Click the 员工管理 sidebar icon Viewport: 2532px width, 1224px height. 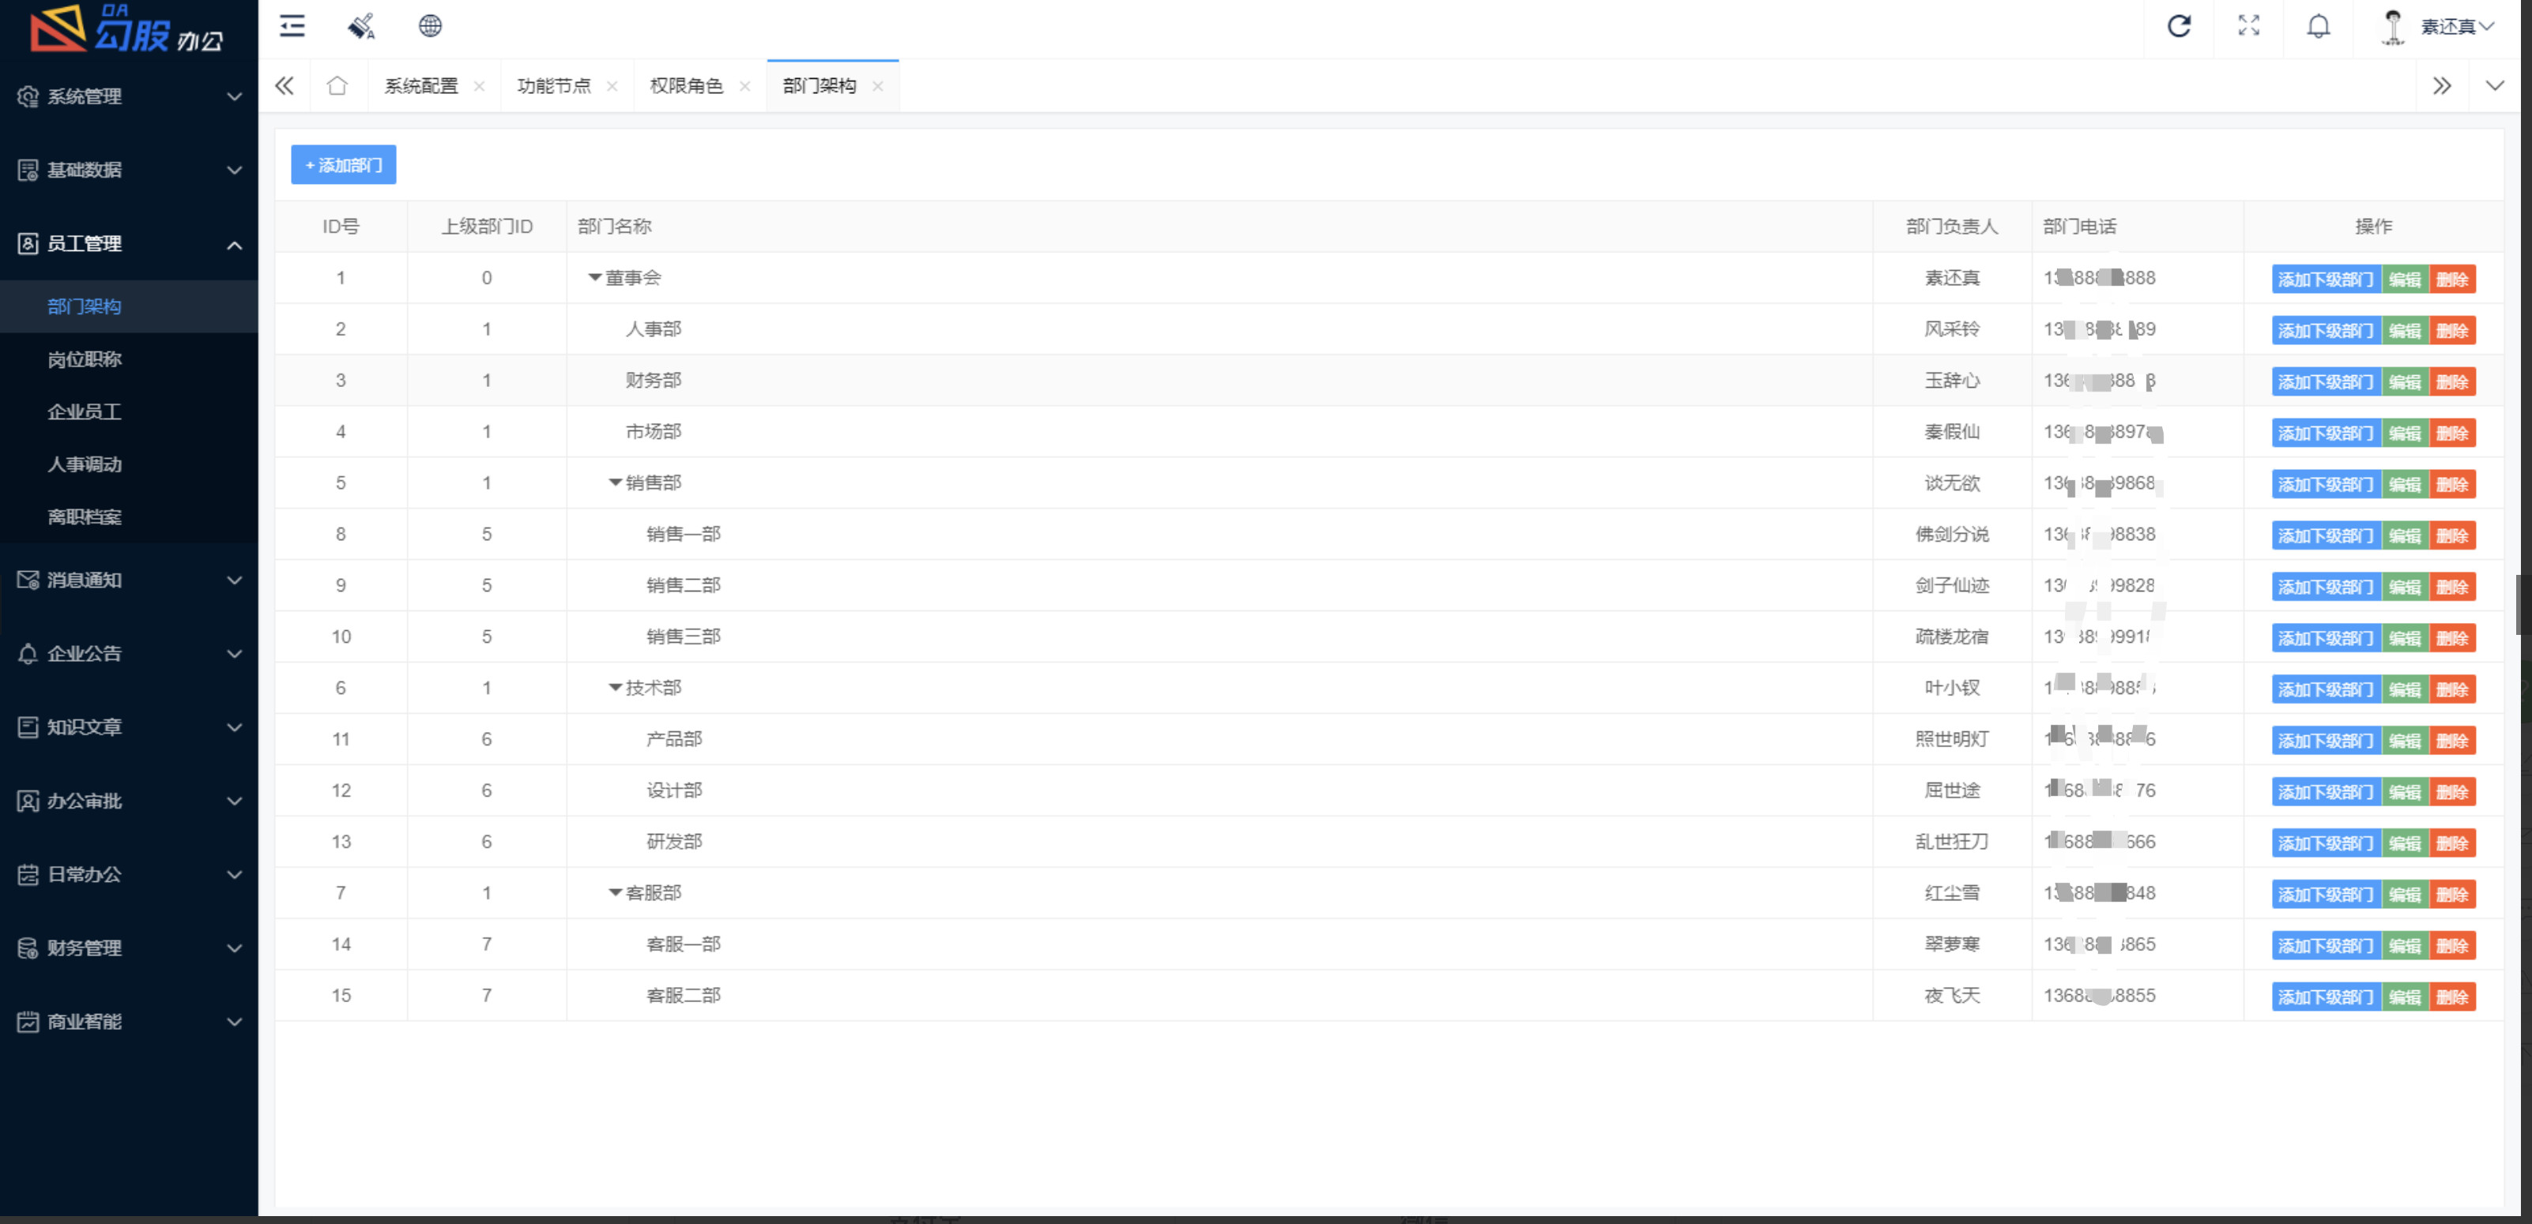(x=28, y=244)
